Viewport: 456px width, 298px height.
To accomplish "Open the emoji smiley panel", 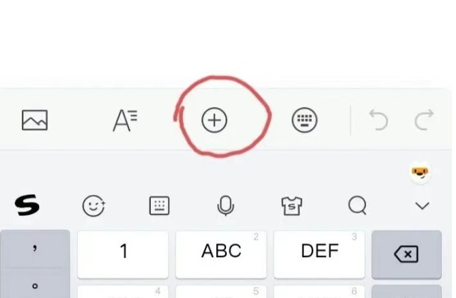I will (94, 206).
